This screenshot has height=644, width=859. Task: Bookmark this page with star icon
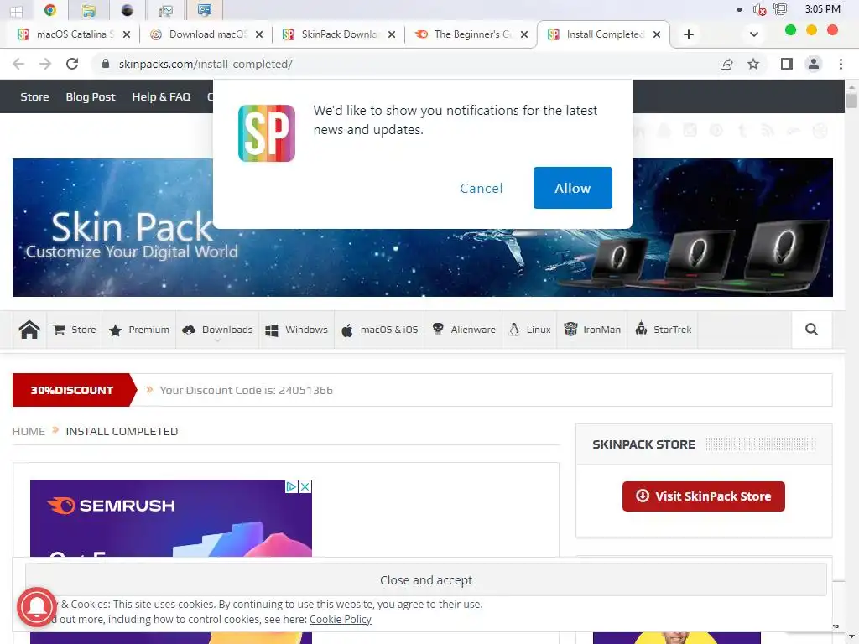[753, 64]
